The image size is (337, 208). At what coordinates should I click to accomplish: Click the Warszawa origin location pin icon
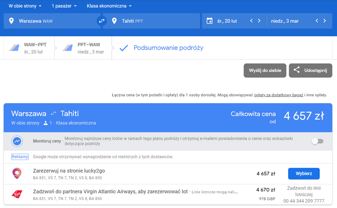coord(11,21)
